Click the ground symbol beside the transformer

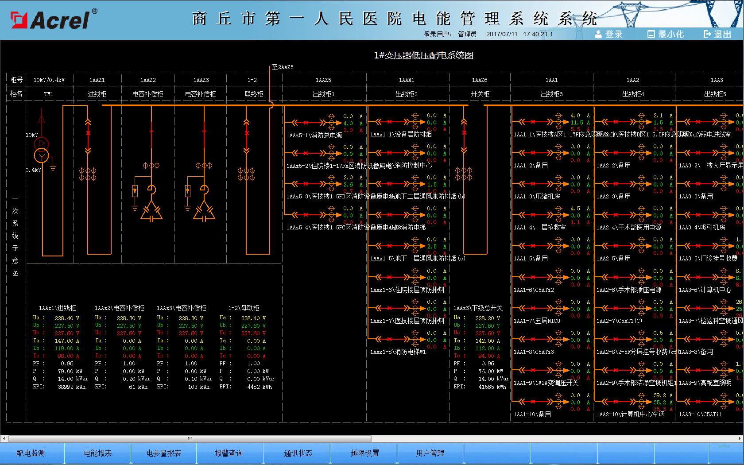(52, 167)
